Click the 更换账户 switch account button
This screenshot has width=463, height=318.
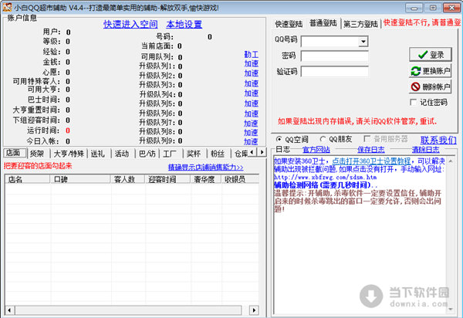(431, 71)
